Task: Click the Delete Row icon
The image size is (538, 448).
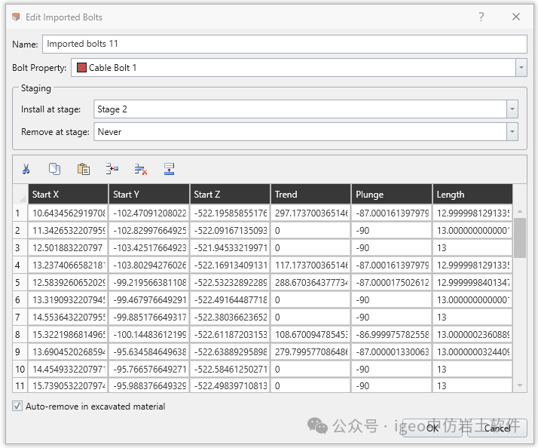Action: (x=140, y=169)
